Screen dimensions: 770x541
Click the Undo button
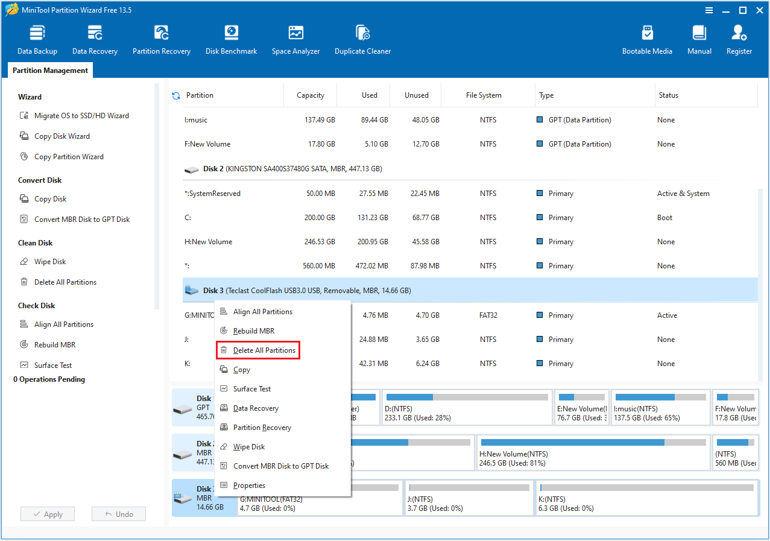coord(118,514)
